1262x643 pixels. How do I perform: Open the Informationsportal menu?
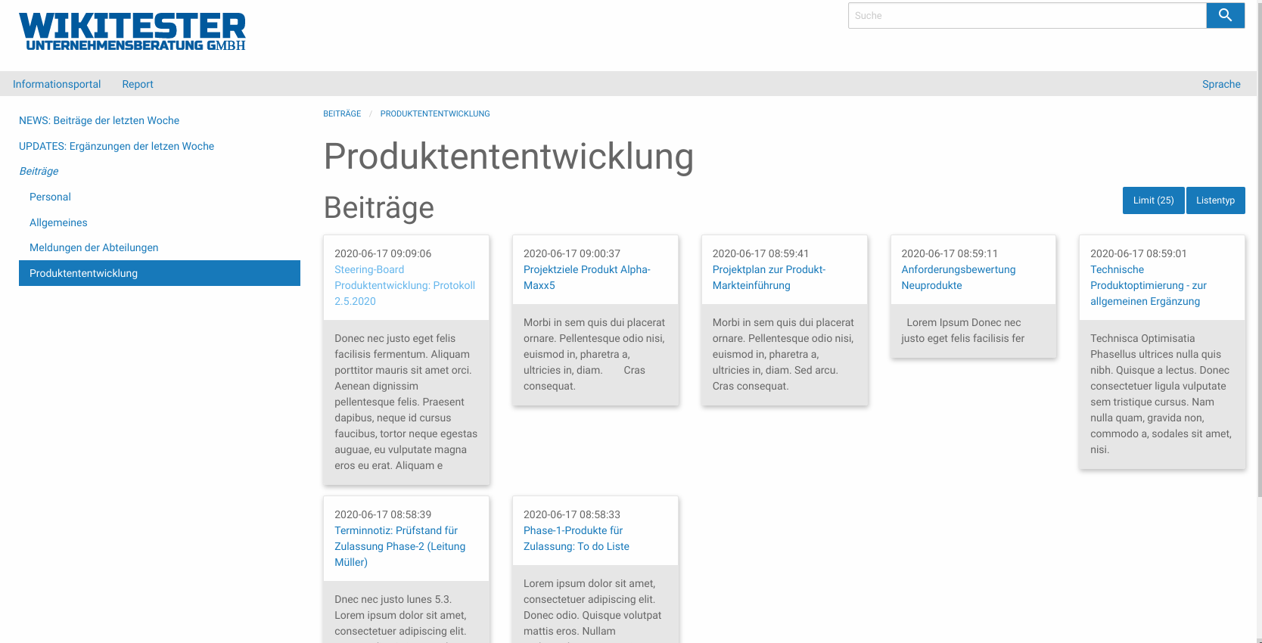[x=57, y=84]
